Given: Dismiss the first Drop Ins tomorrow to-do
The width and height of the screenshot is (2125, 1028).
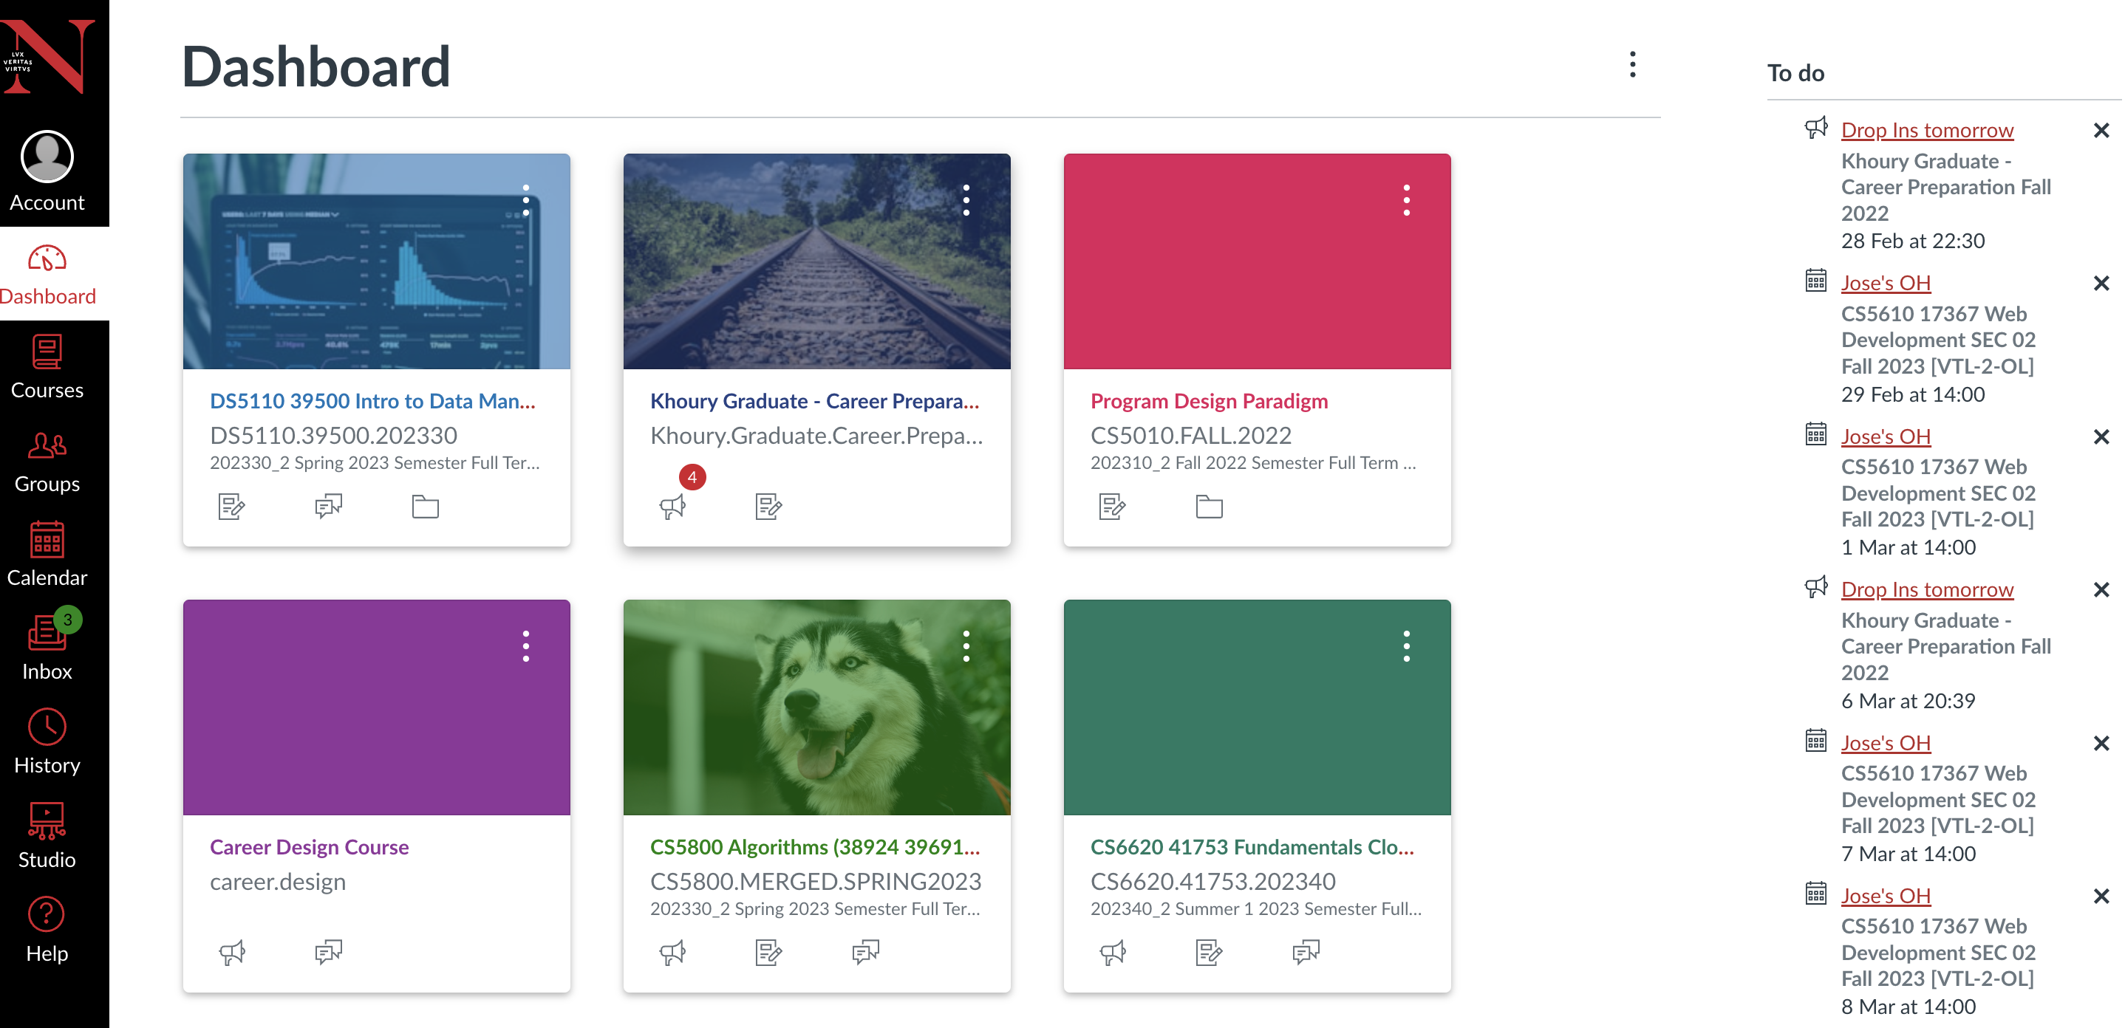Looking at the screenshot, I should tap(2101, 130).
